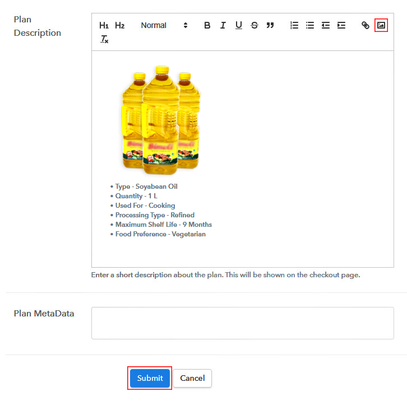Click the 'Quantity - 1 L' line
Screen dimensions: 407x401
pyautogui.click(x=136, y=196)
